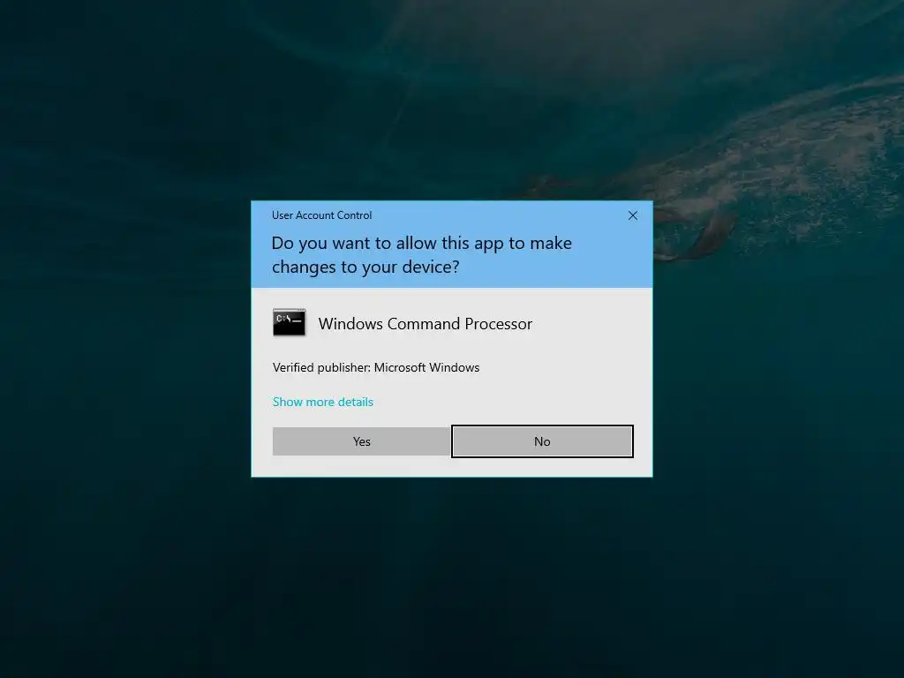Click Yes to allow changes
Viewport: 904px width, 678px height.
tap(361, 441)
